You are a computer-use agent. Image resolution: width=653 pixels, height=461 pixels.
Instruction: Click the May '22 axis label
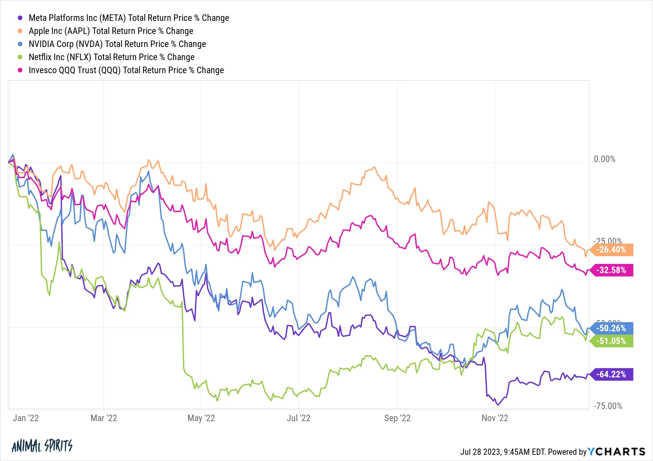click(x=201, y=418)
